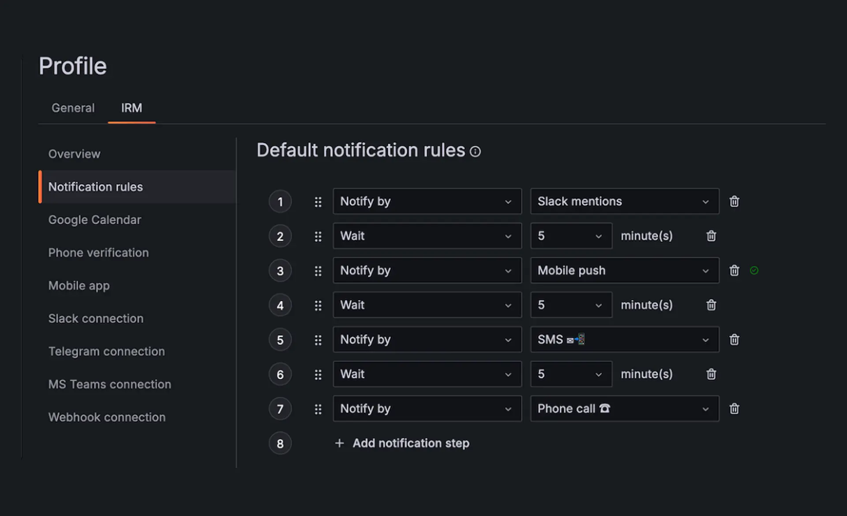The height and width of the screenshot is (516, 847).
Task: Select Notification rules in the sidebar
Action: 137,187
